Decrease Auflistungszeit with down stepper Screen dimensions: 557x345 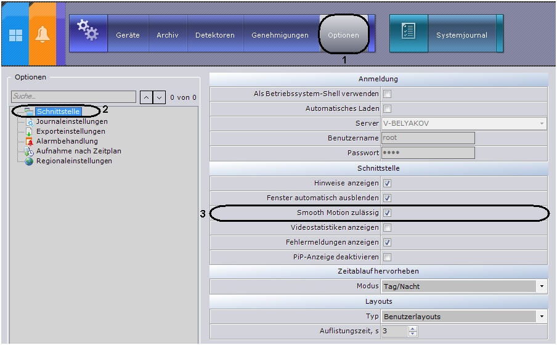[x=412, y=334]
